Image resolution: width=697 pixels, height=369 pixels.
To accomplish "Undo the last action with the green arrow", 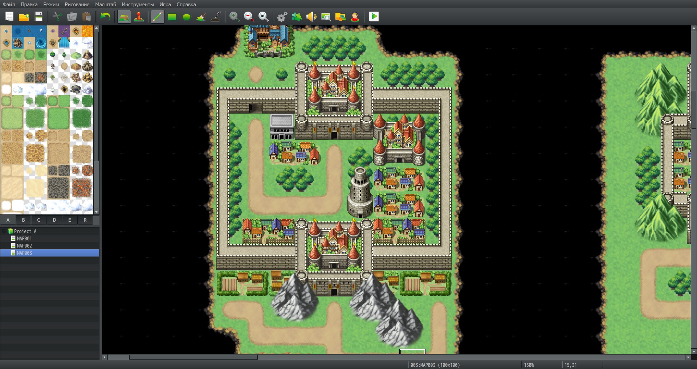I will pyautogui.click(x=105, y=17).
